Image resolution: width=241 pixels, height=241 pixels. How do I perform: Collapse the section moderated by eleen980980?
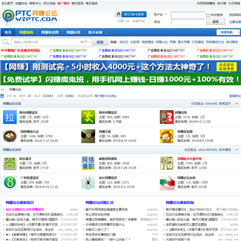(236, 150)
